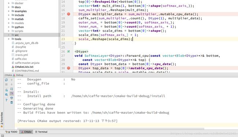Click 'ReshapeLike' on line 14

105,2
